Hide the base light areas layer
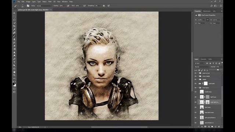The height and width of the screenshot is (132, 235). point(195,113)
